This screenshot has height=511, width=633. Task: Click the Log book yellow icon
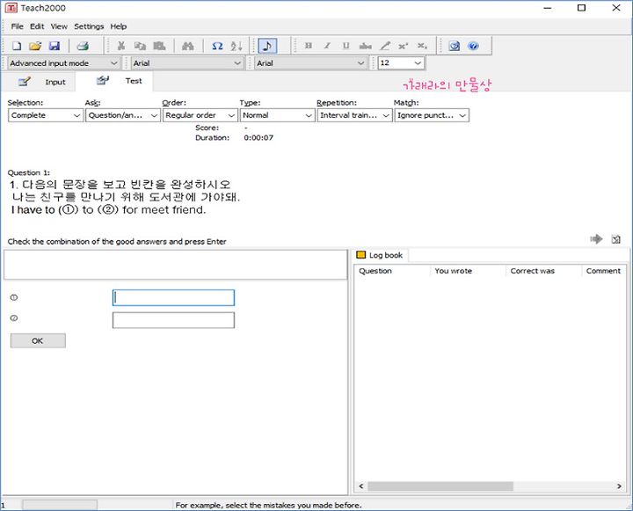[361, 254]
